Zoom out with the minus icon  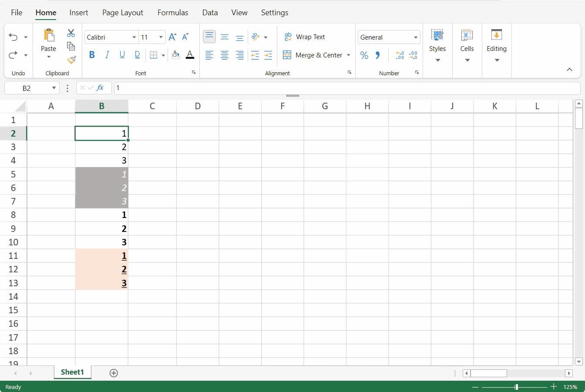[475, 387]
